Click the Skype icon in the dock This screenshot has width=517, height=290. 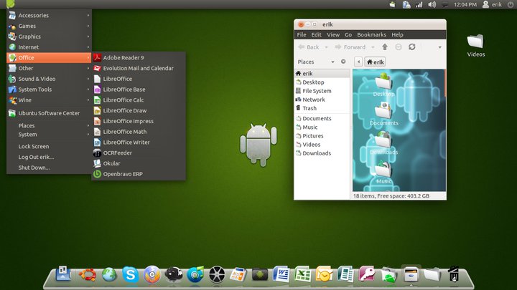click(x=130, y=274)
